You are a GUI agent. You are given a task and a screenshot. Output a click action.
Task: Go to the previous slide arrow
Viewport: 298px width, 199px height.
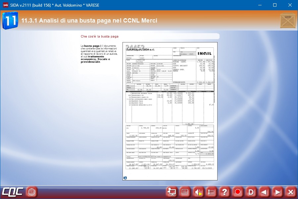[x=264, y=192]
